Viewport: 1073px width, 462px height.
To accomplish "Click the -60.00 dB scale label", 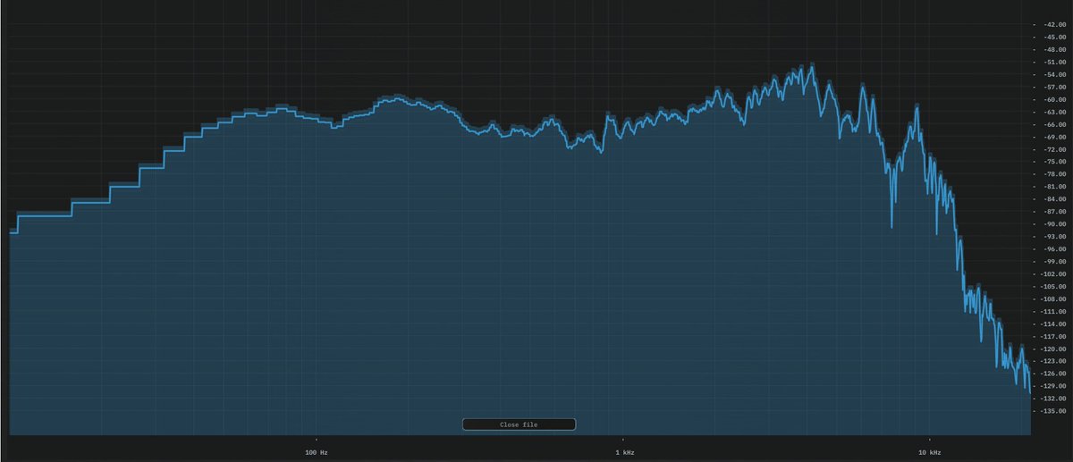I will pos(1053,100).
